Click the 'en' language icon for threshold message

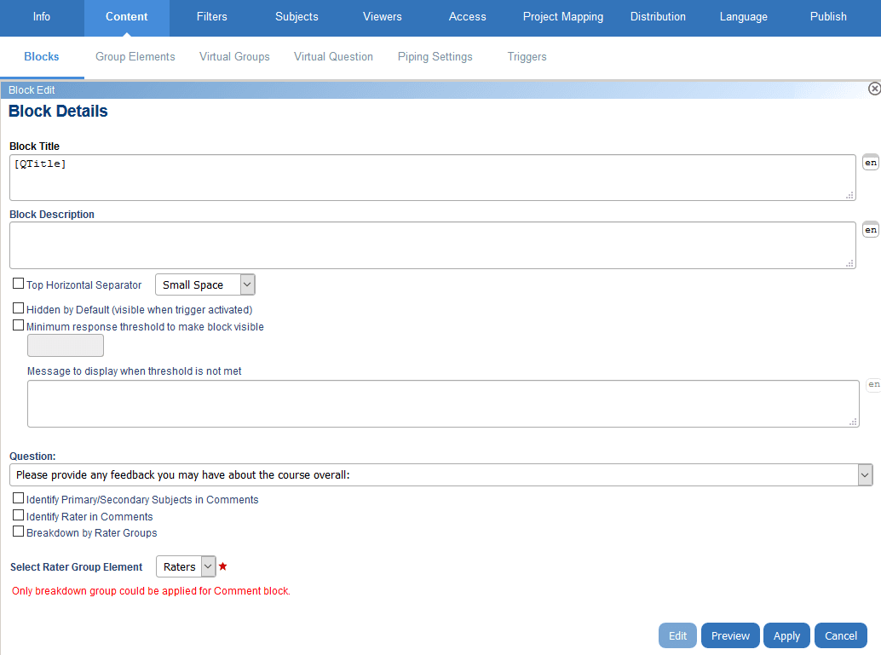tap(873, 384)
